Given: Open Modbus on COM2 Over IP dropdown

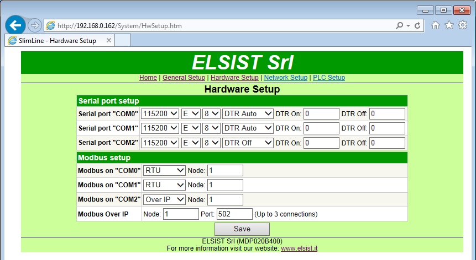Looking at the screenshot, I should click(164, 199).
